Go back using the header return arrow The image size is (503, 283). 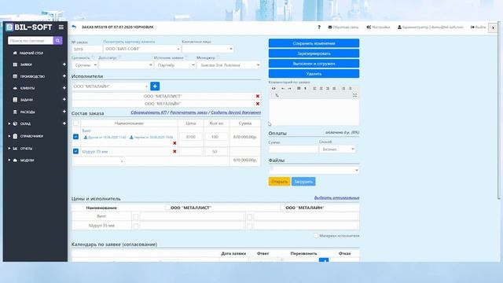pyautogui.click(x=74, y=27)
